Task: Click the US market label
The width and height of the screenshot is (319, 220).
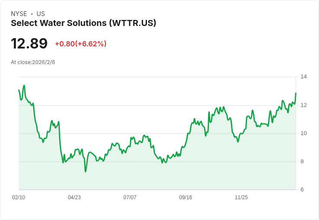Action: pyautogui.click(x=41, y=13)
